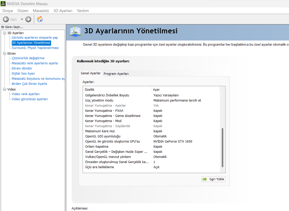Open Masaüstü boyutunu ve konumunu ayarla
Screen dimensions: 289x211
(x=38, y=79)
